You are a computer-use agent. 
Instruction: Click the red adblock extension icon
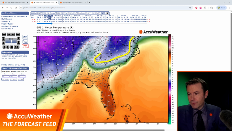coord(196,8)
